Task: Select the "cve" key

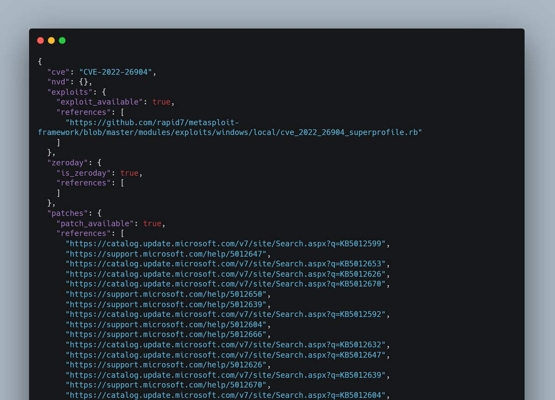Action: (x=59, y=72)
